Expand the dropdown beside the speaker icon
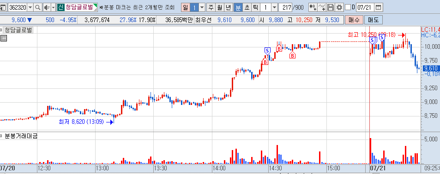Screen dimensions: 440x174 (53, 7)
